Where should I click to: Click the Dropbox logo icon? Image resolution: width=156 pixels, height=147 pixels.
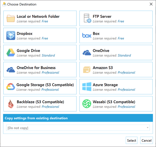pos(11,35)
